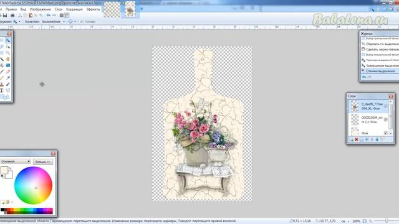Image resolution: width=399 pixels, height=224 pixels.
Task: Open the Изображение menu
Action: pos(41,9)
